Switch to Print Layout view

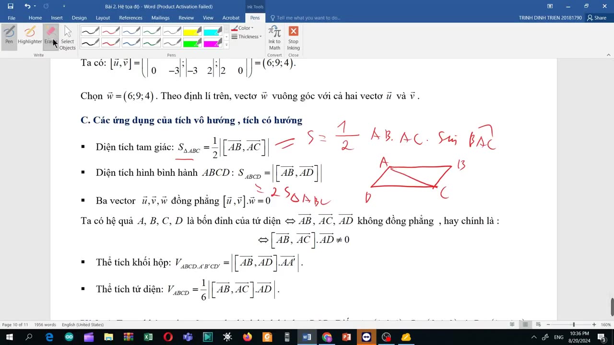[525, 324]
